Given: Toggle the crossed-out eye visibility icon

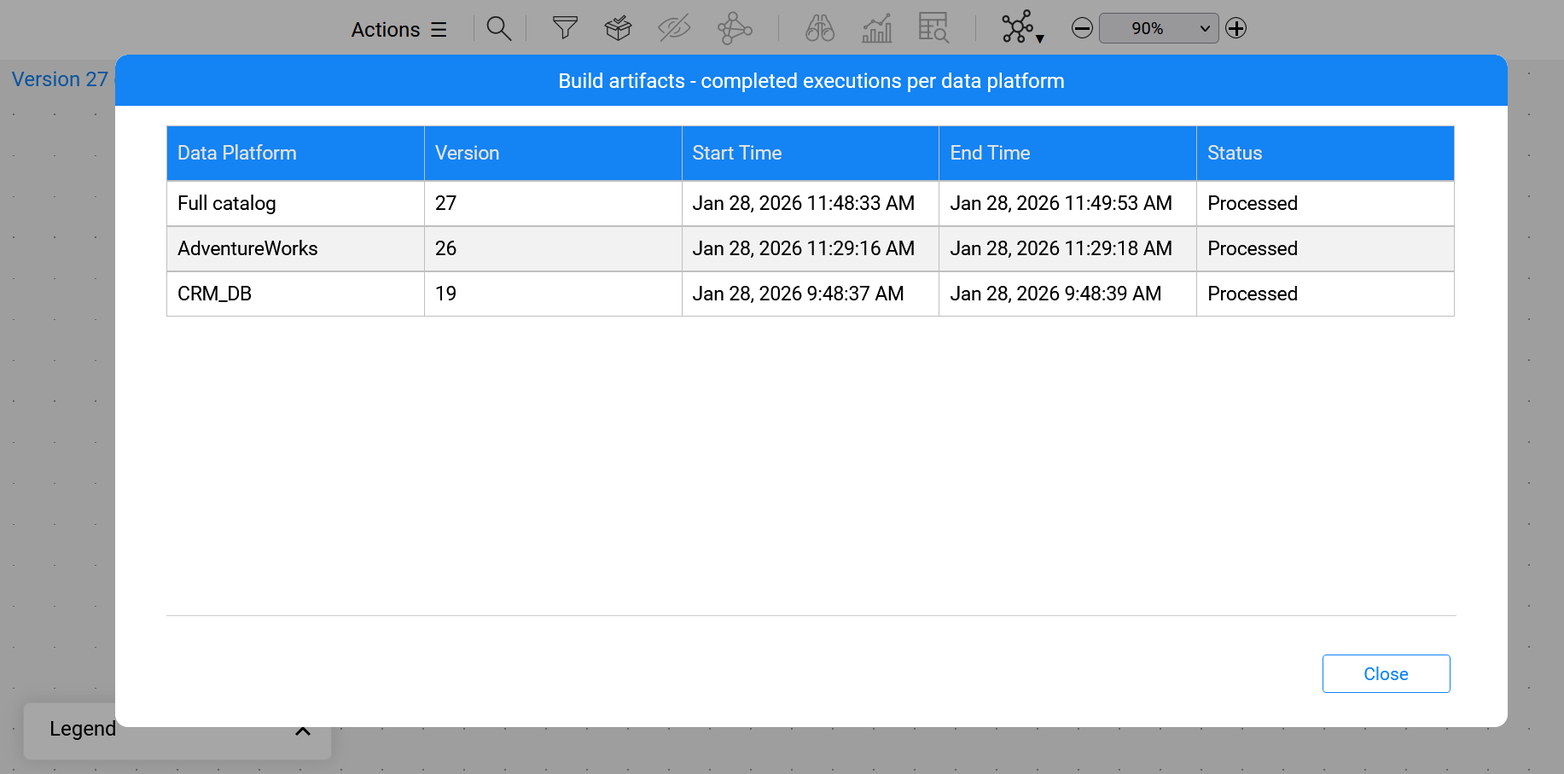Looking at the screenshot, I should tap(674, 29).
